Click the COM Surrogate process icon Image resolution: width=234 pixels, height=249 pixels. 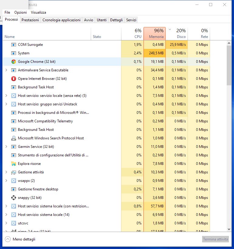13,45
